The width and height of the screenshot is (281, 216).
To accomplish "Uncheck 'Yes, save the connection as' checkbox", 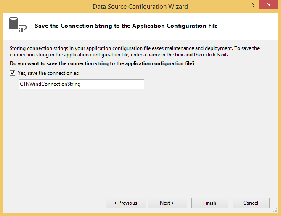I will point(12,73).
